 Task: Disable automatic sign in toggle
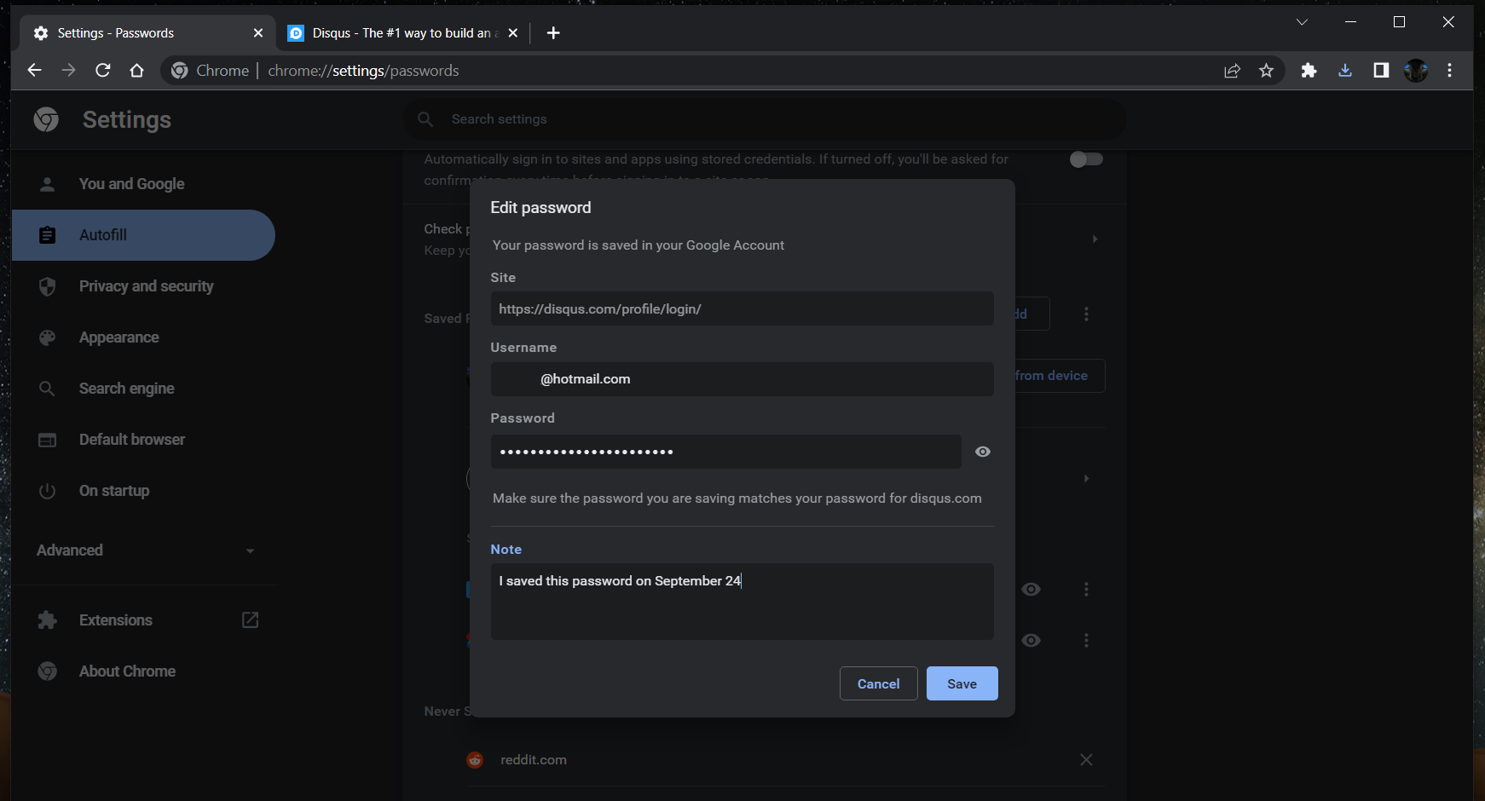pyautogui.click(x=1085, y=158)
